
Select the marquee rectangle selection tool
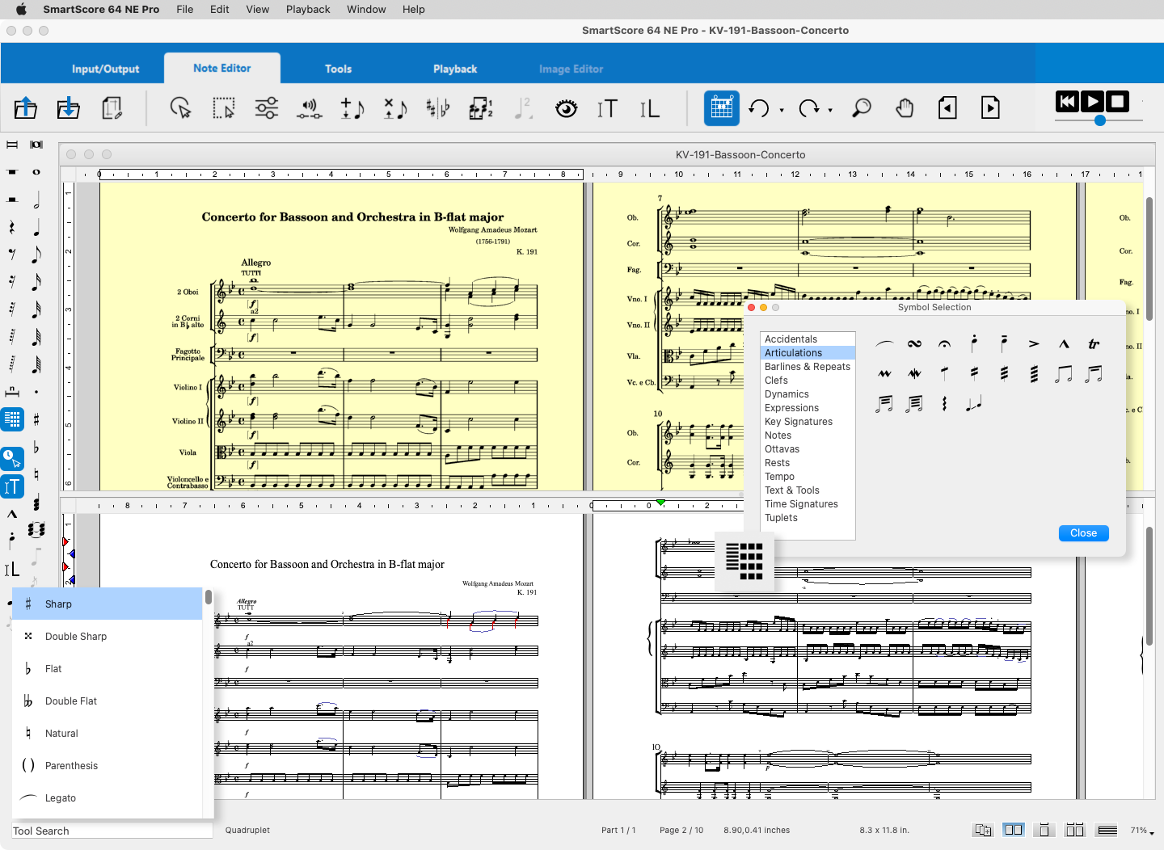tap(223, 108)
